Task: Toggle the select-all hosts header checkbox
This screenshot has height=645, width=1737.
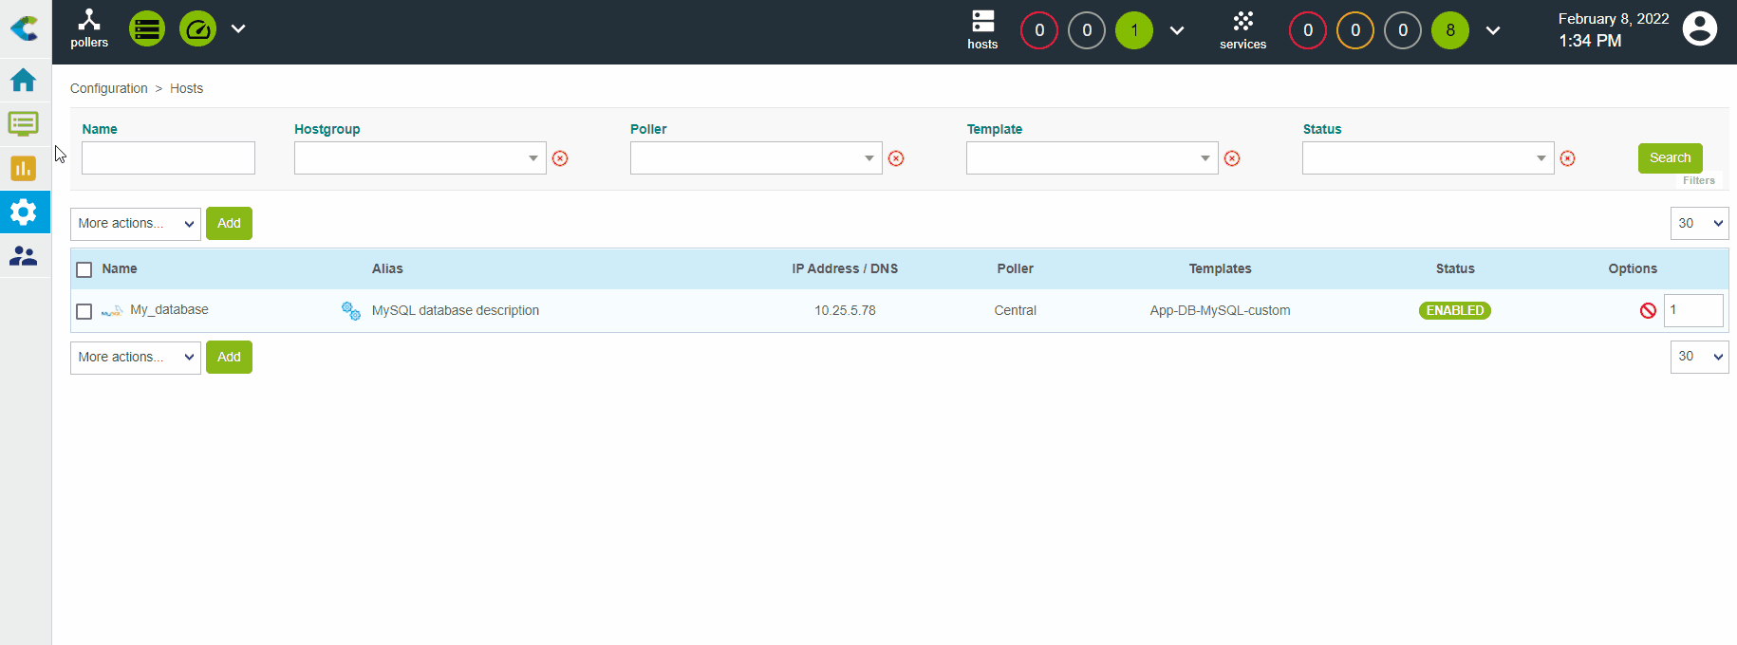Action: pyautogui.click(x=84, y=270)
